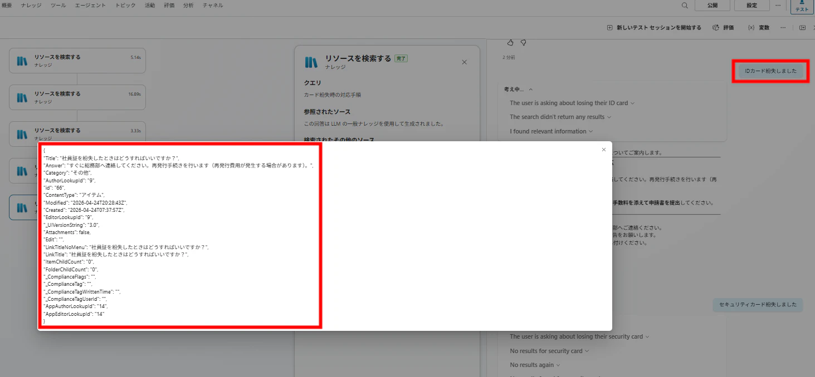This screenshot has width=815, height=377.
Task: Click the panel layout icon in test toolbar
Action: 802,27
